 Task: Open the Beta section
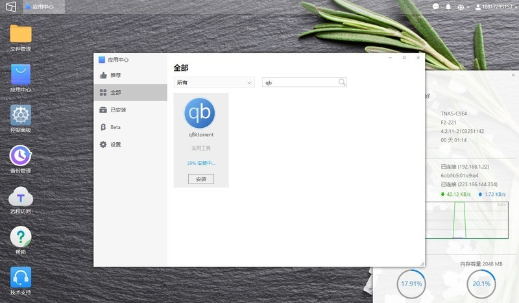coord(130,127)
